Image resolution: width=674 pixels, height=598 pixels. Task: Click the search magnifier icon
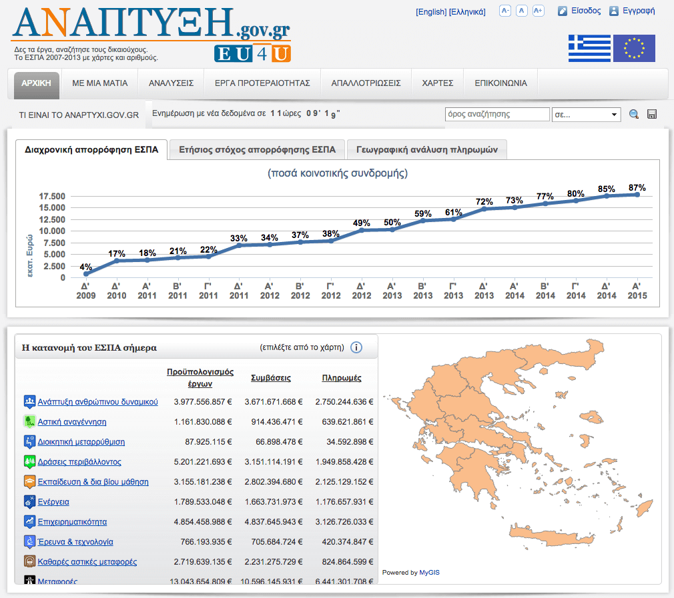(x=633, y=114)
